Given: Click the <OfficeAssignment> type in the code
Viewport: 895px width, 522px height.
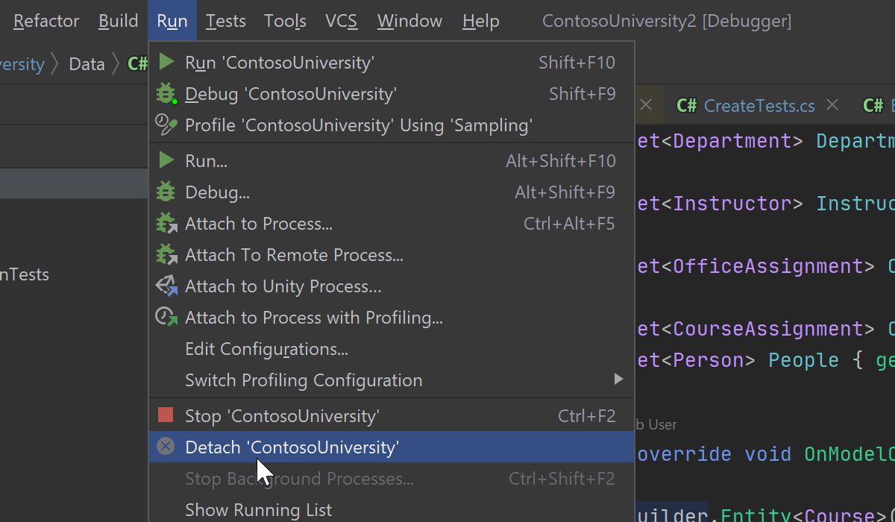Looking at the screenshot, I should click(770, 266).
